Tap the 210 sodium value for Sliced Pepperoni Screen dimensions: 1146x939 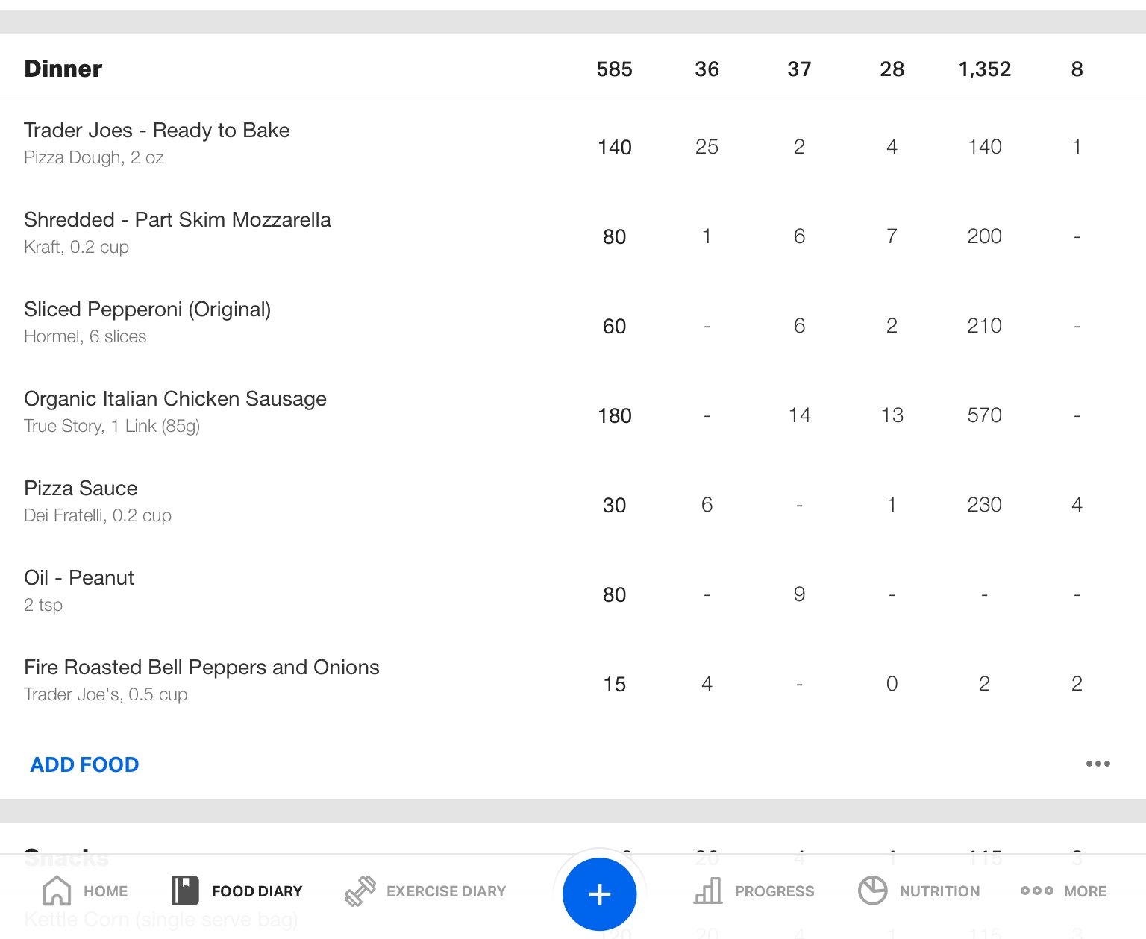(x=984, y=326)
